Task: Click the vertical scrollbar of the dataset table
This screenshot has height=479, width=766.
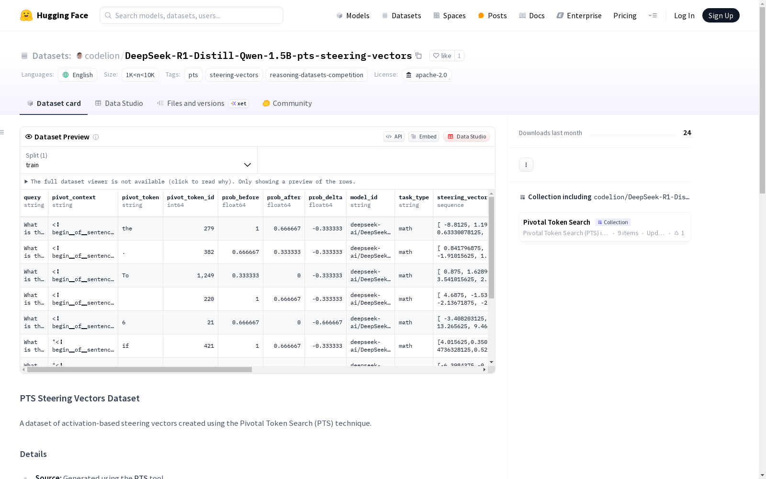Action: [491, 248]
